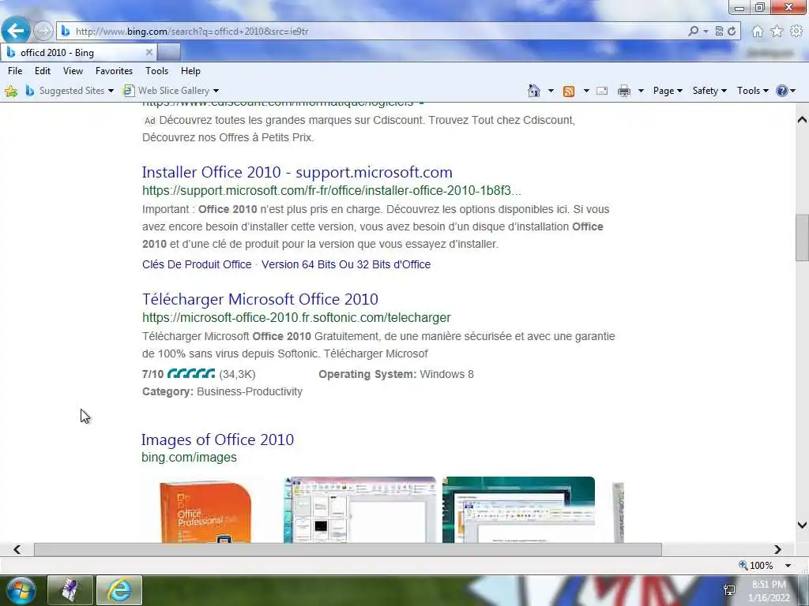Open Télécharger Microsoft Office 2010 link
The image size is (809, 606).
pos(260,299)
